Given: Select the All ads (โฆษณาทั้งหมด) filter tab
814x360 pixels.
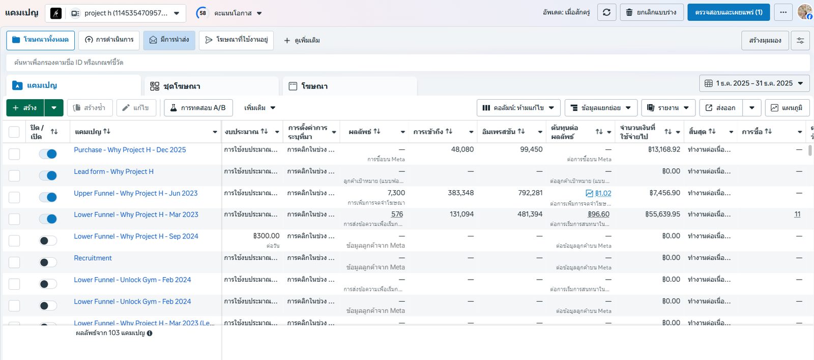Looking at the screenshot, I should click(41, 40).
